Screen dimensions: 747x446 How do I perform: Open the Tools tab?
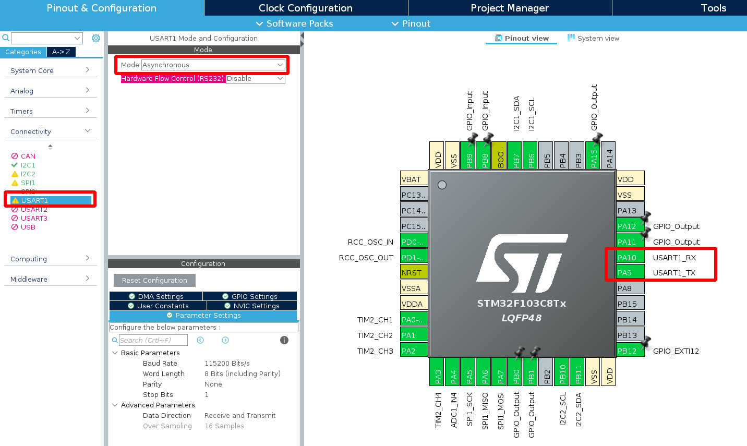714,8
